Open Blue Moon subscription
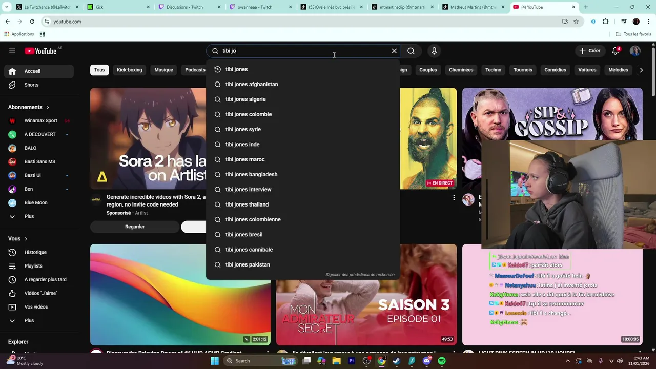Screen dimensions: 656x369 [39, 203]
